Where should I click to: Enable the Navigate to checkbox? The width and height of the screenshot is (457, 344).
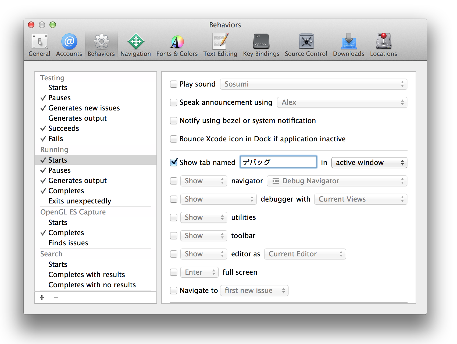click(174, 291)
